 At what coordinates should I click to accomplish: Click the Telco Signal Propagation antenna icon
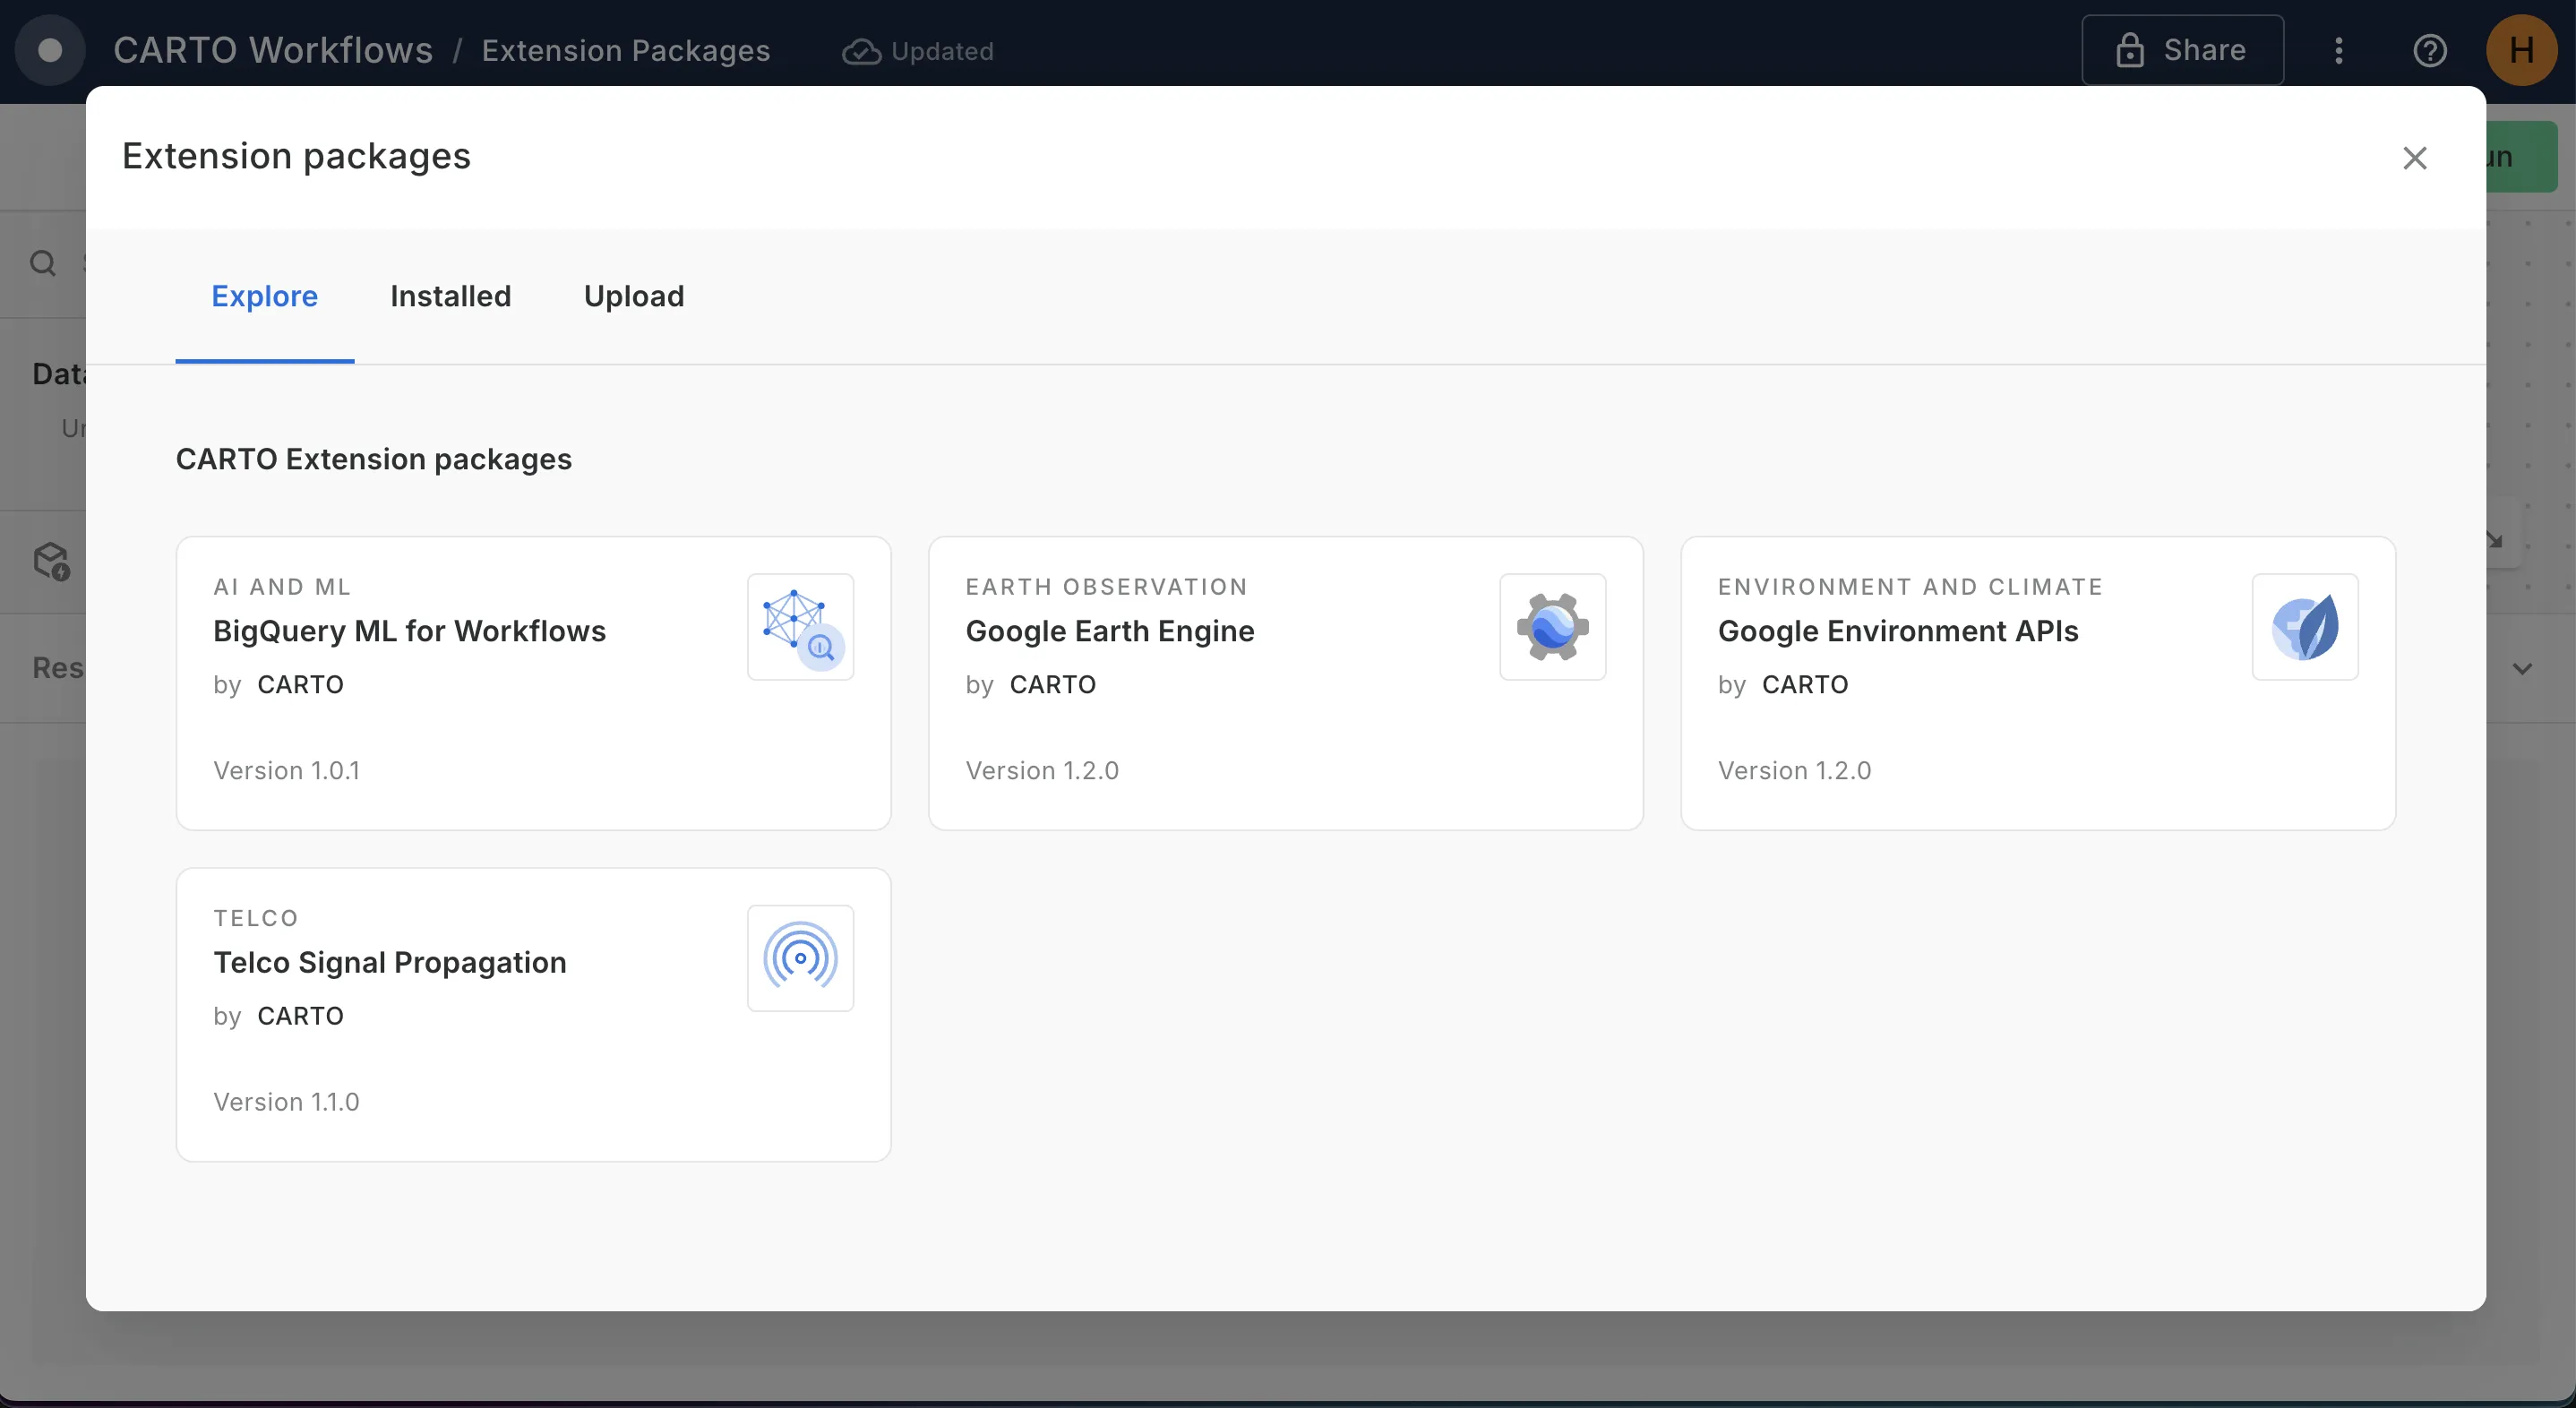coord(800,957)
